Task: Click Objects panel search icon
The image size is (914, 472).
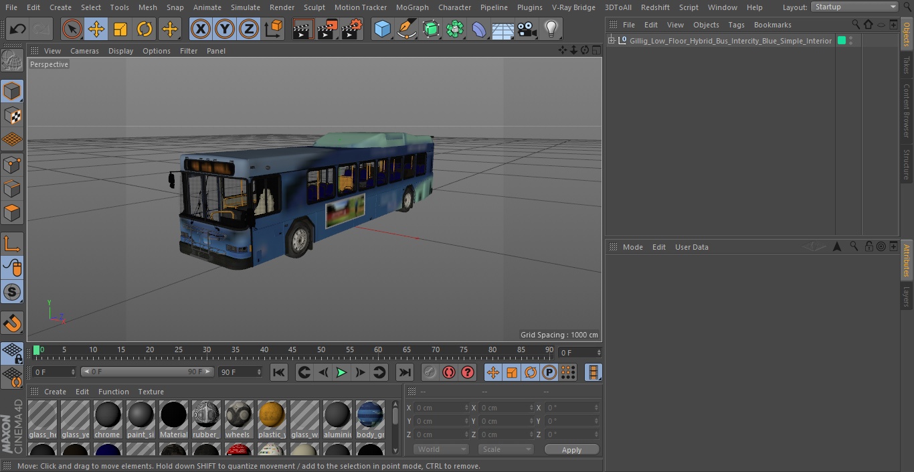Action: point(856,24)
